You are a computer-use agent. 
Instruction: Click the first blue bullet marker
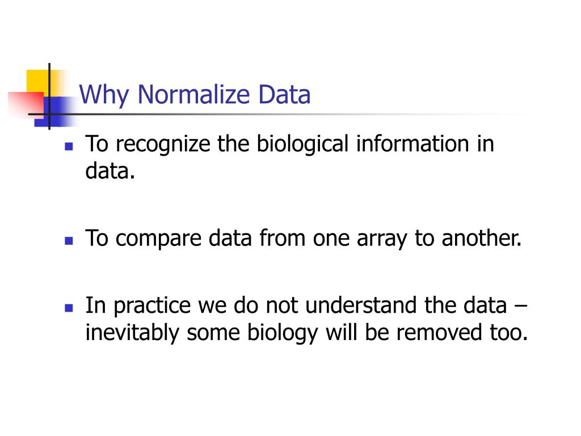69,146
